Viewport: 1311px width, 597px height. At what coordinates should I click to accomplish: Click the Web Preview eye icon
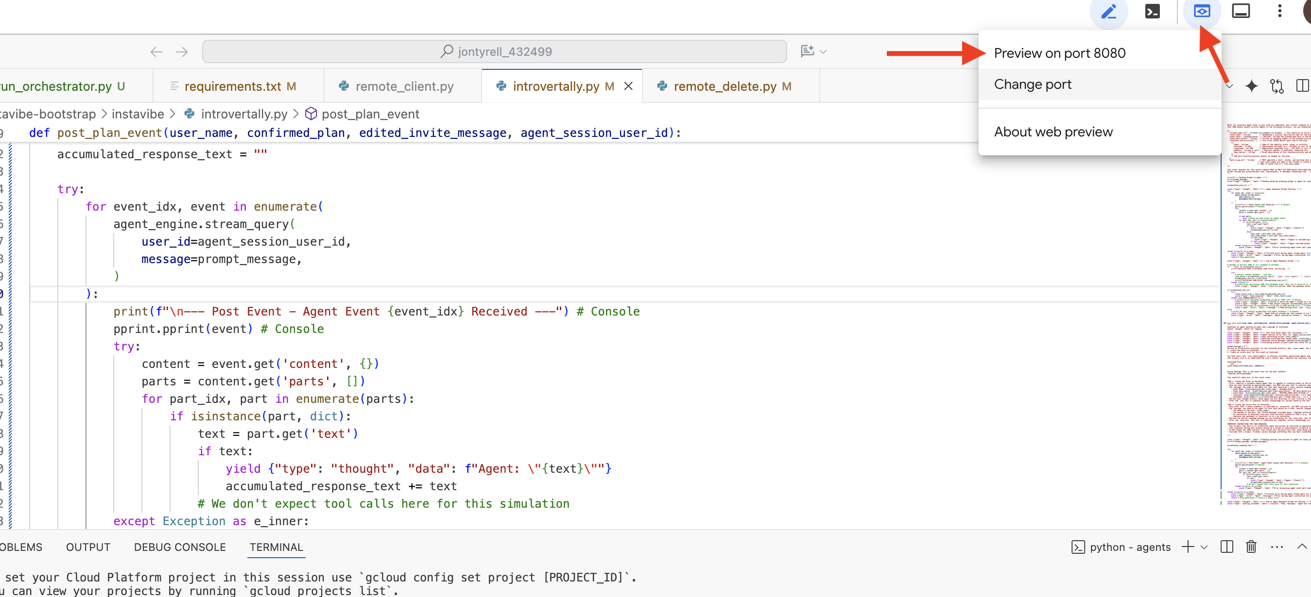pos(1202,11)
